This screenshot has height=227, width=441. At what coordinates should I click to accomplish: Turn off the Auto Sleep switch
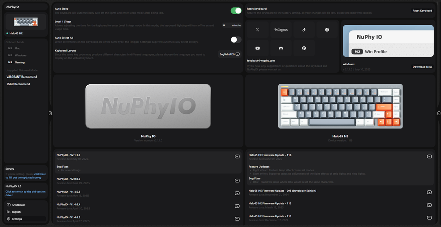236,11
